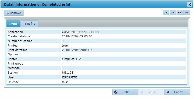Go to the previous record

(x=173, y=13)
